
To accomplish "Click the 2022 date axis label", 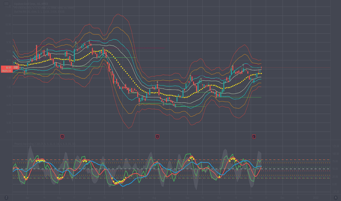I will [x=315, y=198].
